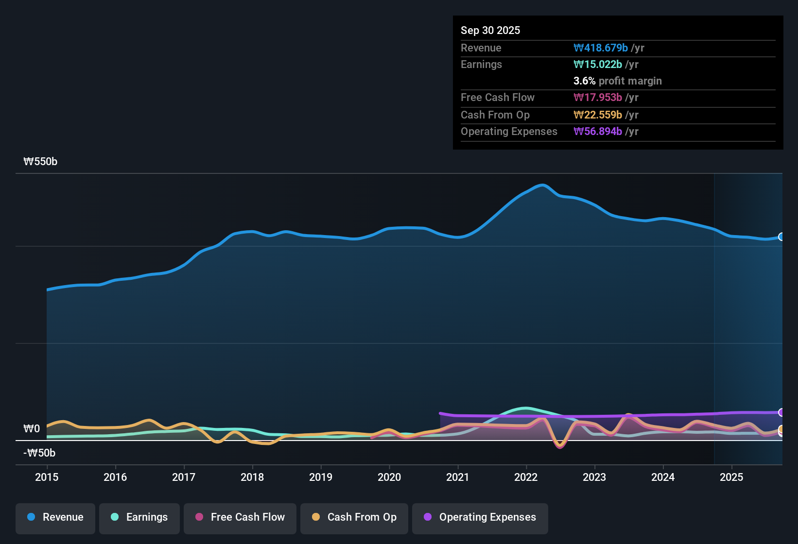Screen dimensions: 798x544
Task: Toggle the Operating Expenses series visibility
Action: point(480,518)
